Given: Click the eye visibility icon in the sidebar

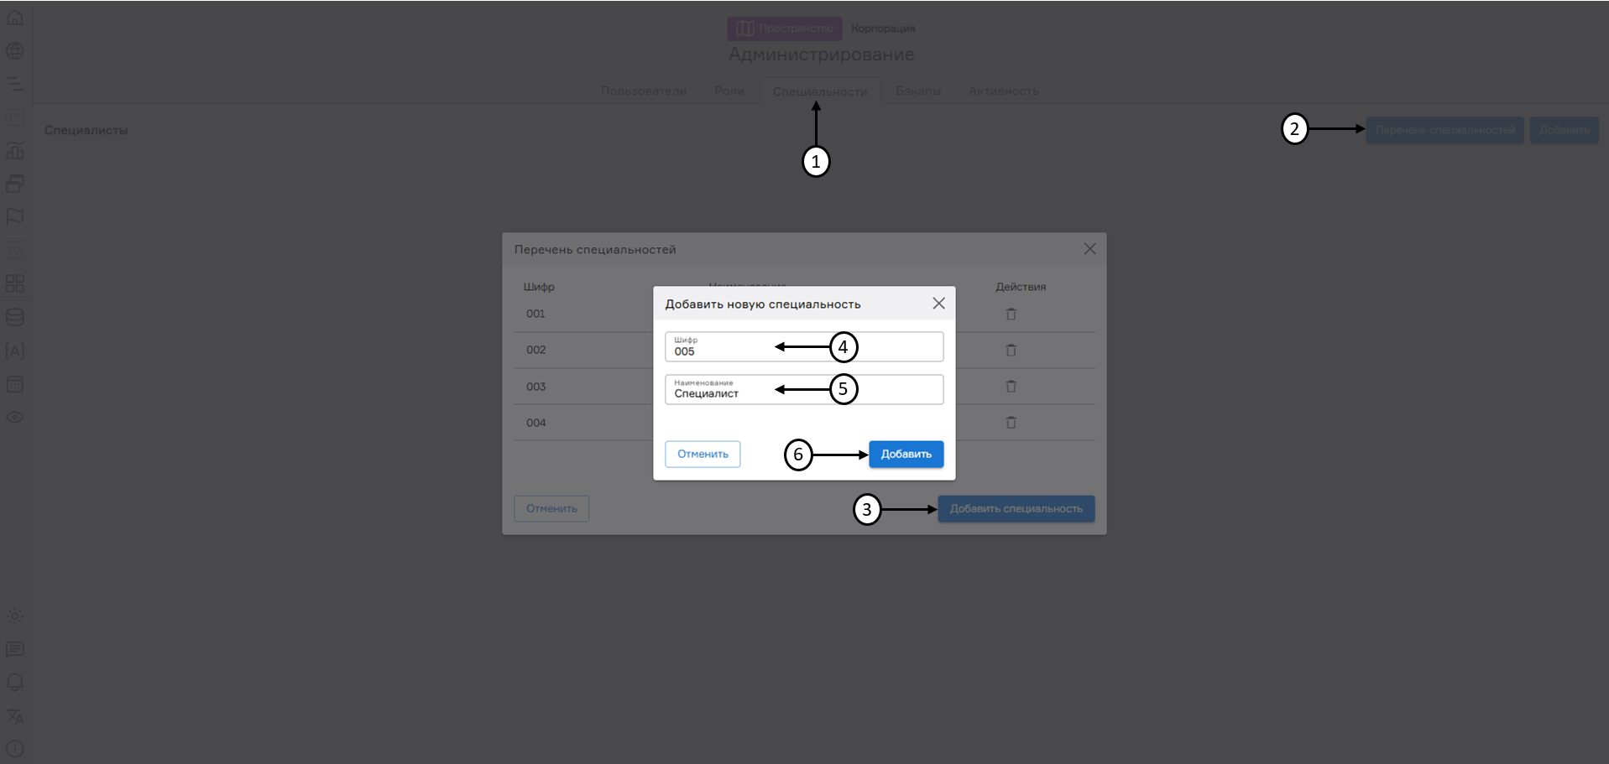Looking at the screenshot, I should click(x=15, y=417).
